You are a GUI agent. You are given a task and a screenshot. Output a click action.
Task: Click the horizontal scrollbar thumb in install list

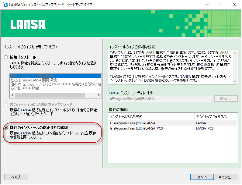pyautogui.click(x=50, y=95)
